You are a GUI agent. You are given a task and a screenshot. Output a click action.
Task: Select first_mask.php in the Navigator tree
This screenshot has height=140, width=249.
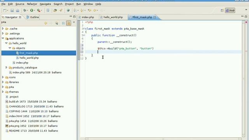tap(39, 53)
